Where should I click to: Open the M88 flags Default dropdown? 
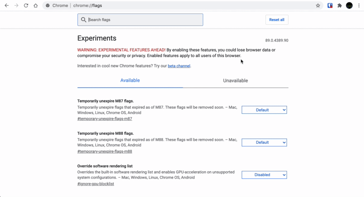[x=264, y=142]
